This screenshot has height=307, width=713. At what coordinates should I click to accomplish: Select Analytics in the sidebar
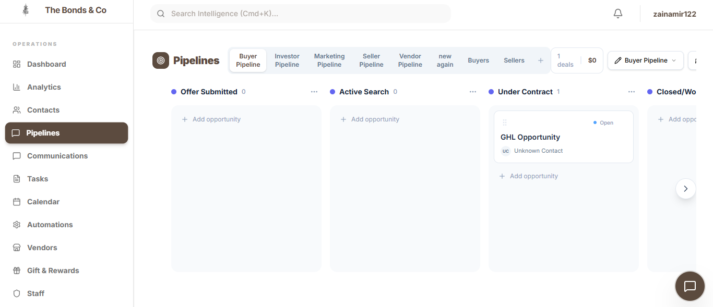click(x=44, y=87)
